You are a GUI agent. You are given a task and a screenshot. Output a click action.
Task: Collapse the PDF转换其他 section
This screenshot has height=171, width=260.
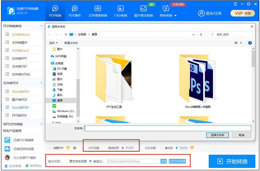click(x=41, y=26)
